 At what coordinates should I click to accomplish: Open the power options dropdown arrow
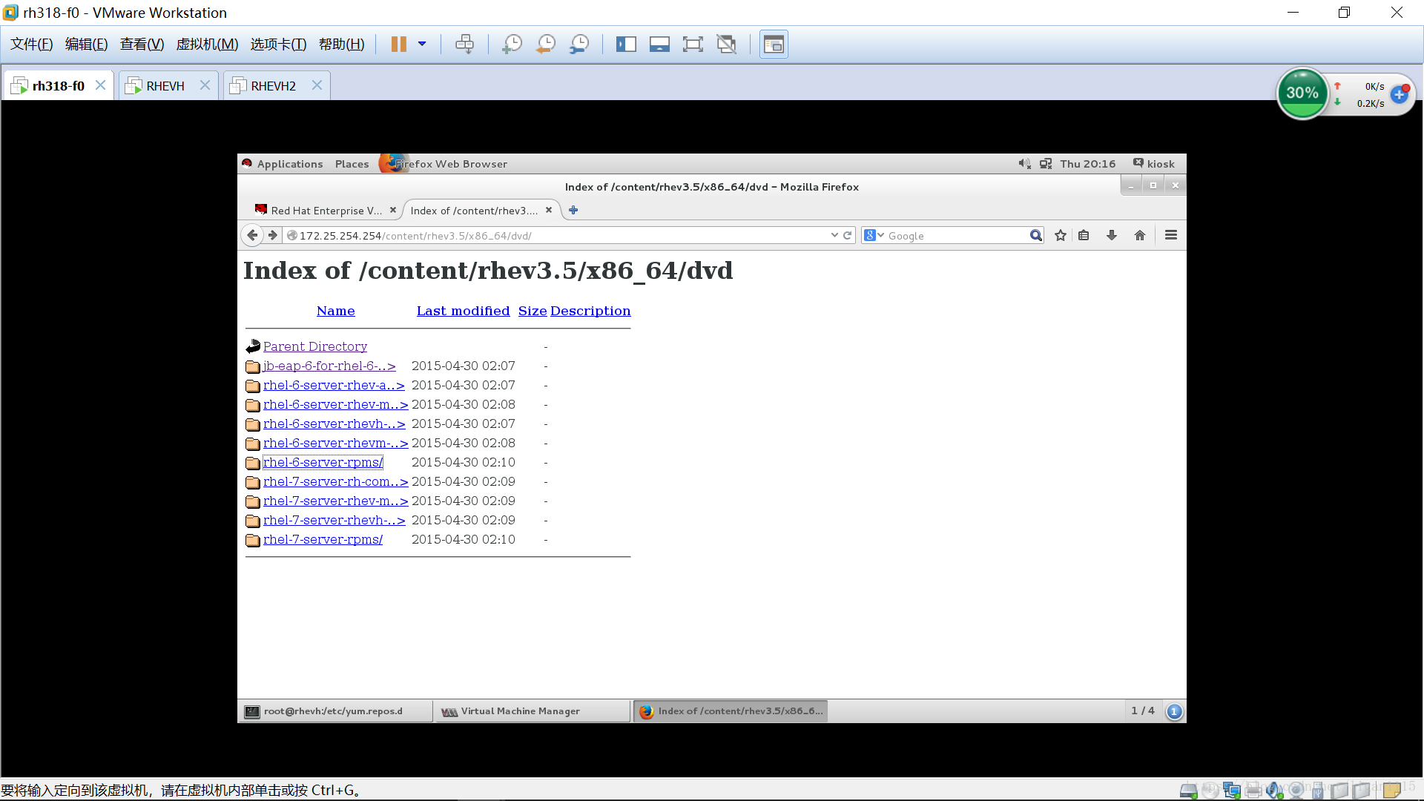tap(422, 44)
